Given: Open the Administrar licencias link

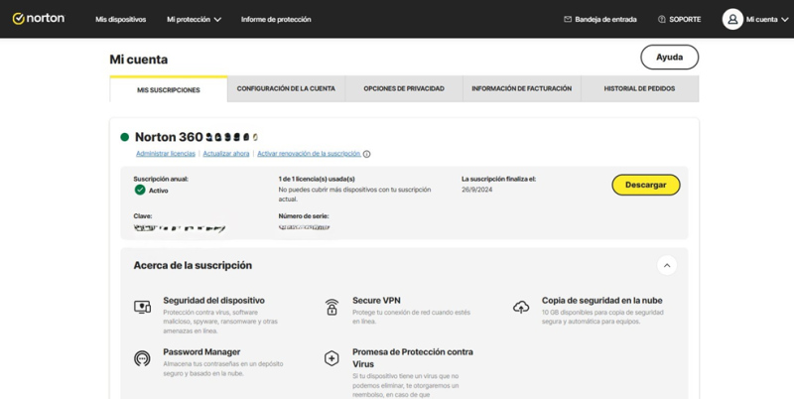Looking at the screenshot, I should (x=165, y=154).
